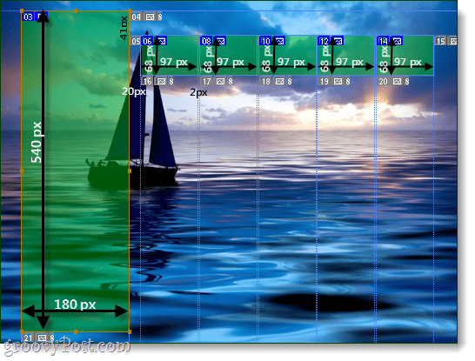Click the image icon on slice 20
Screen dimensions: 475x361
[398, 81]
